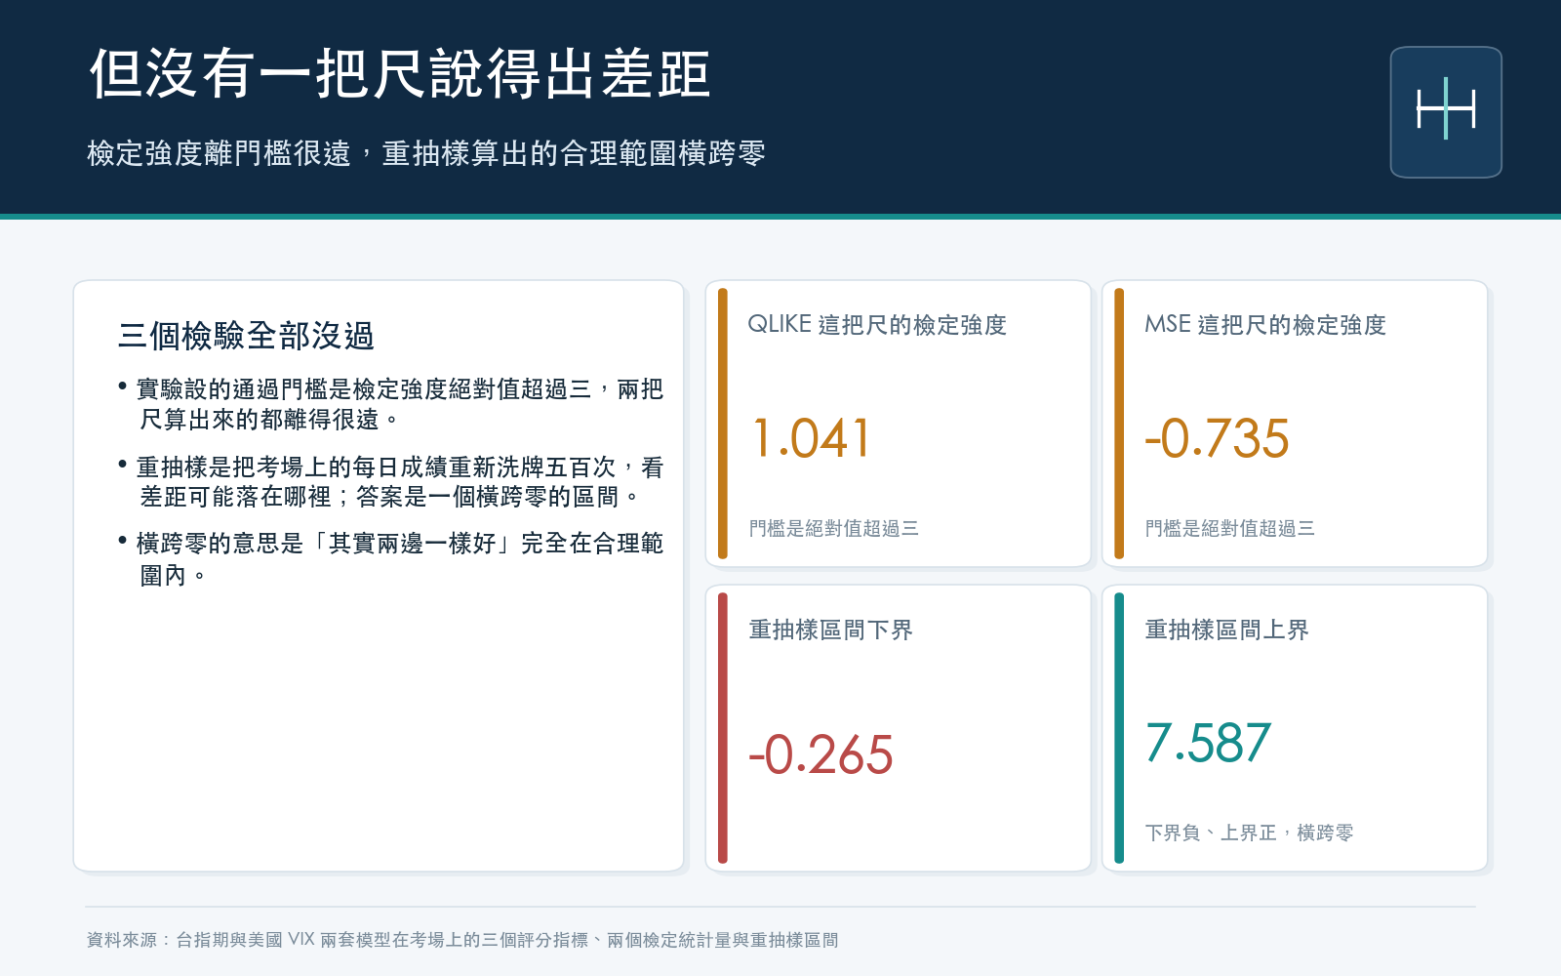The width and height of the screenshot is (1561, 976).
Task: Click 門檻是絕對值超過三 note under -0.735
Action: coord(1230,528)
